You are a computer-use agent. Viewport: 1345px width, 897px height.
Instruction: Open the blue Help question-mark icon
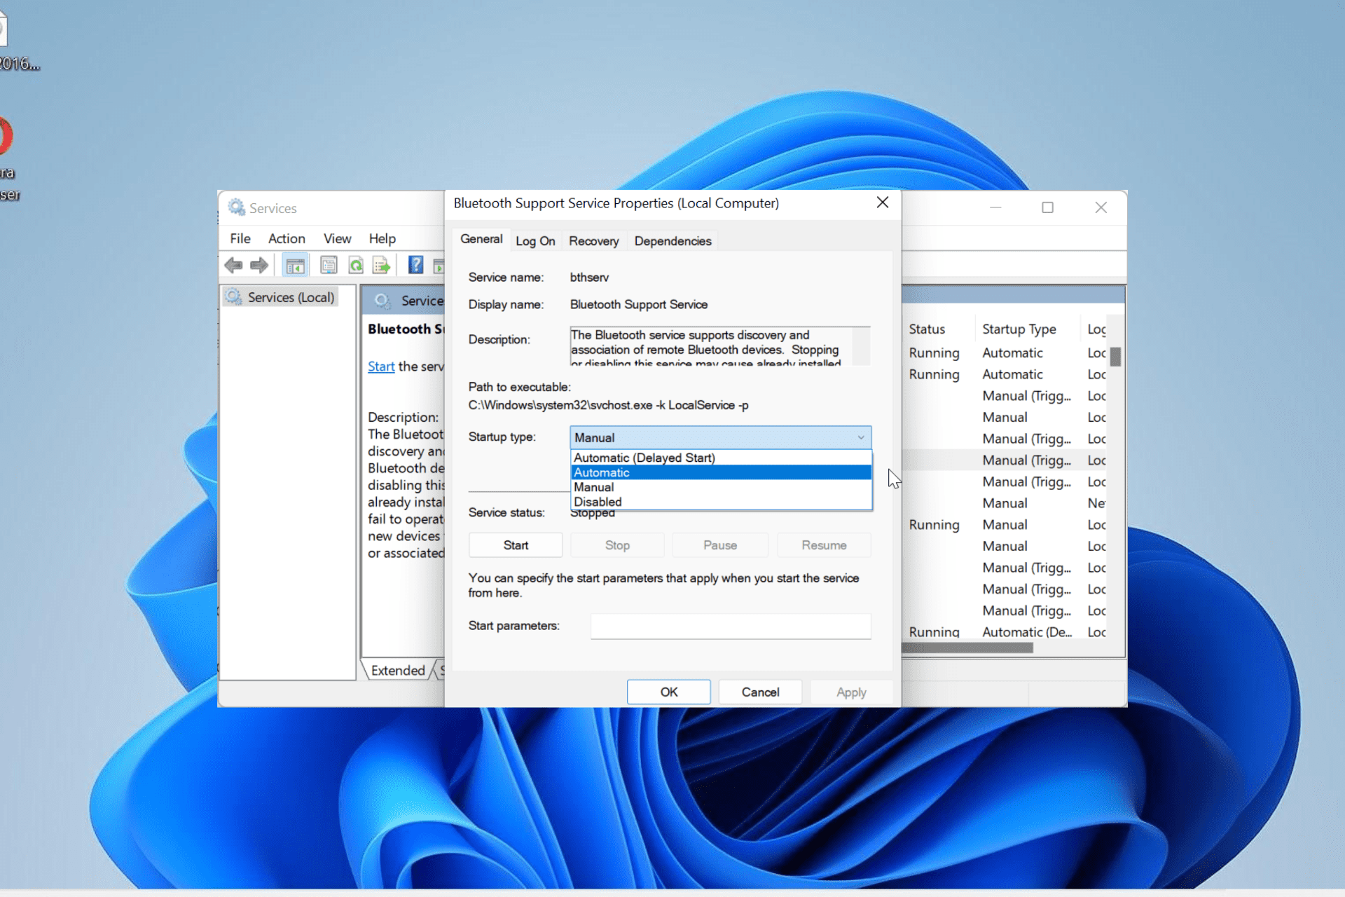(416, 265)
